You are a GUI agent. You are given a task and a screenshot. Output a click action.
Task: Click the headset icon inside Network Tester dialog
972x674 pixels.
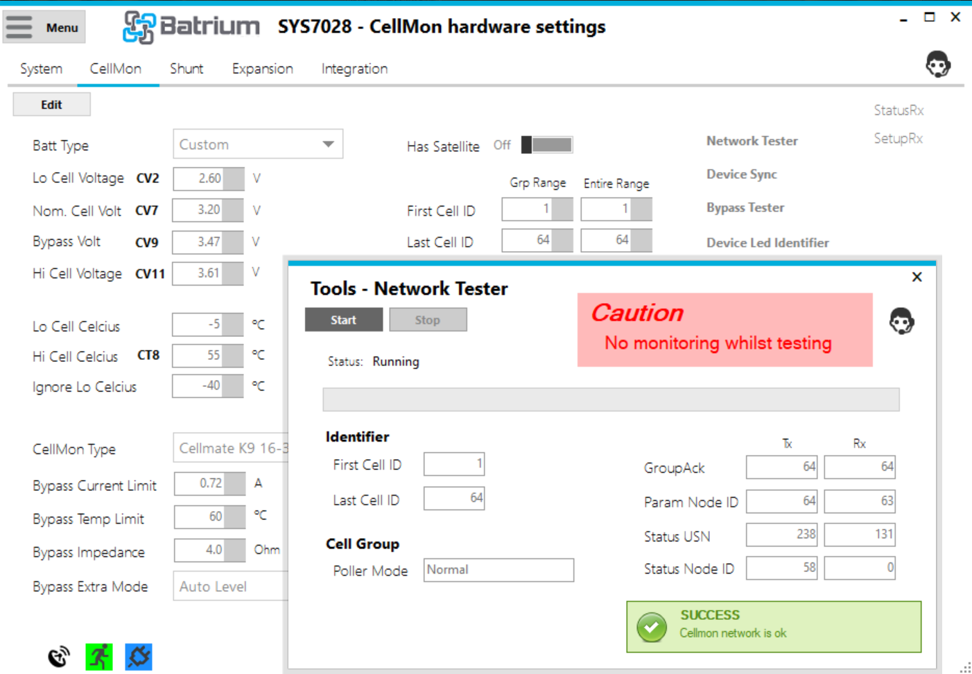point(903,321)
